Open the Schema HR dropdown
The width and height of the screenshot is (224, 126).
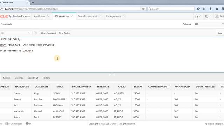point(209,24)
